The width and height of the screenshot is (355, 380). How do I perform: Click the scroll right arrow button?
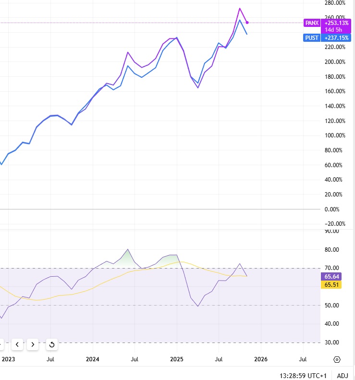click(32, 344)
